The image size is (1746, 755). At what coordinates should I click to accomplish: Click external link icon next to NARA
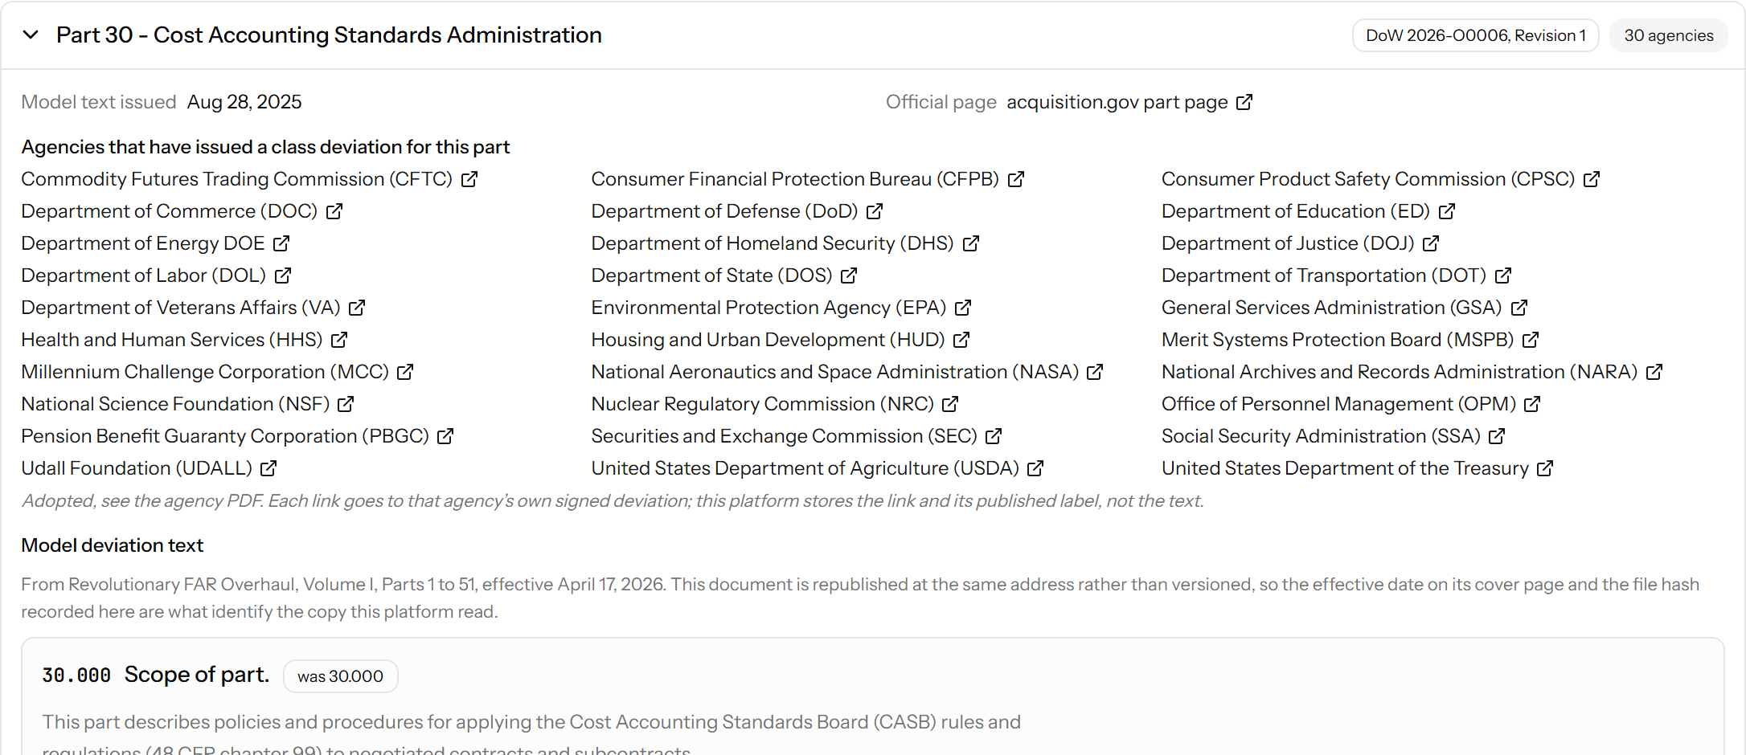point(1654,372)
